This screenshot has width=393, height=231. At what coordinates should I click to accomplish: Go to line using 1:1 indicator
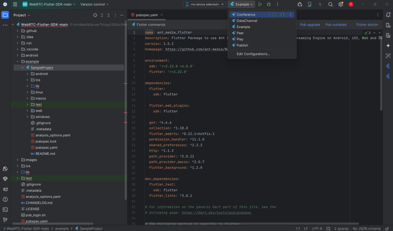298,228
